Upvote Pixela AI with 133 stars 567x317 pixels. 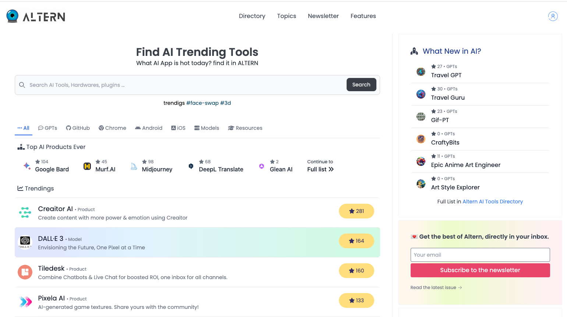(x=357, y=300)
